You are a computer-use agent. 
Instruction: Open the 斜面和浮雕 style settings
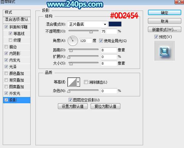18,27
